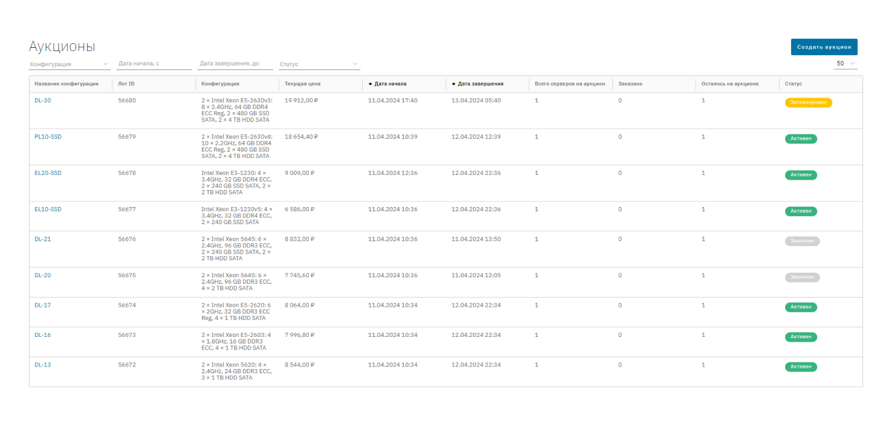Open the DL-17 configuration link
Image resolution: width=892 pixels, height=430 pixels.
(x=43, y=305)
